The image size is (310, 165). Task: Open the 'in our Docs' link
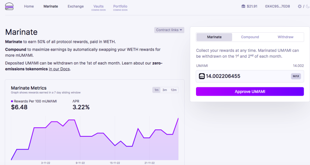pos(59,69)
